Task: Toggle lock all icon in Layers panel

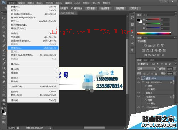Action: point(156,74)
